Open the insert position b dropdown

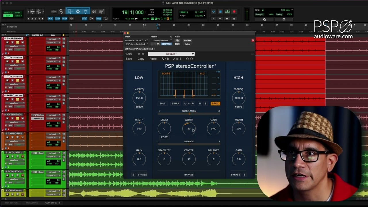[146, 41]
